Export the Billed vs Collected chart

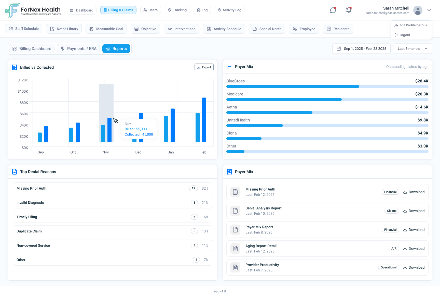coord(204,67)
